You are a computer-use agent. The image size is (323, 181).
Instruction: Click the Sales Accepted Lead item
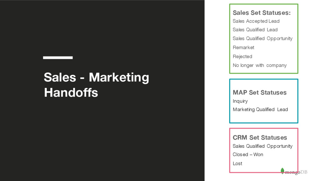(256, 21)
